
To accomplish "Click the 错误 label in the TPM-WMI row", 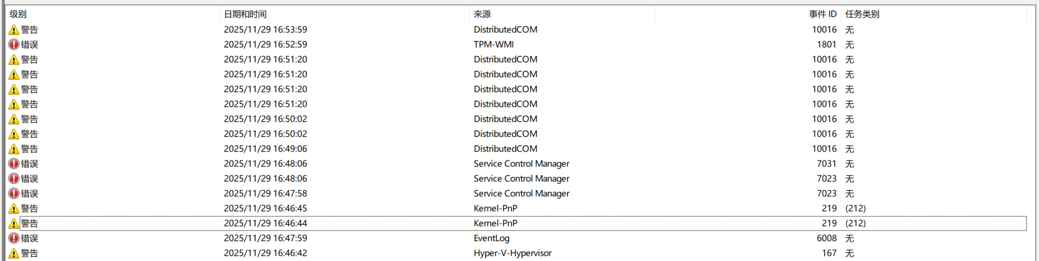I will click(x=30, y=44).
